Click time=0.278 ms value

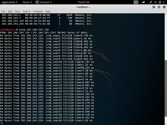(x=85, y=103)
